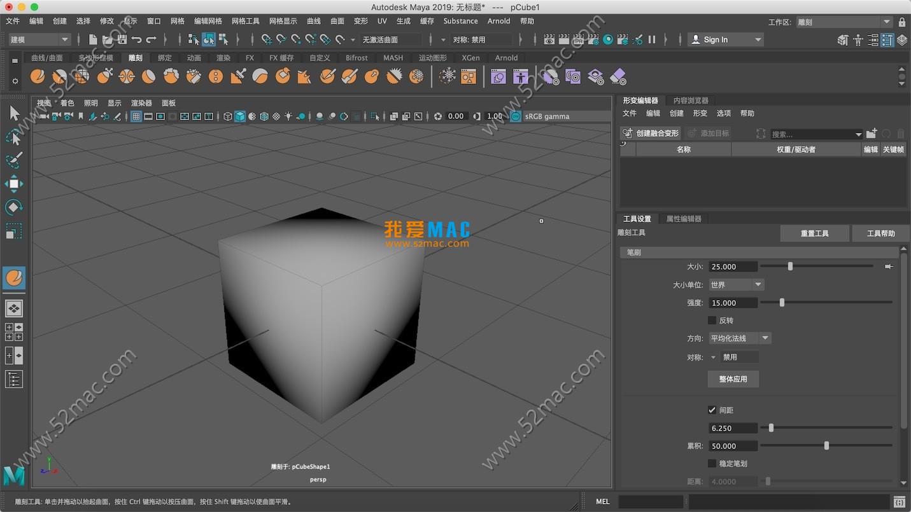911x512 pixels.
Task: Switch to the MASH shelf tab
Action: pos(393,58)
